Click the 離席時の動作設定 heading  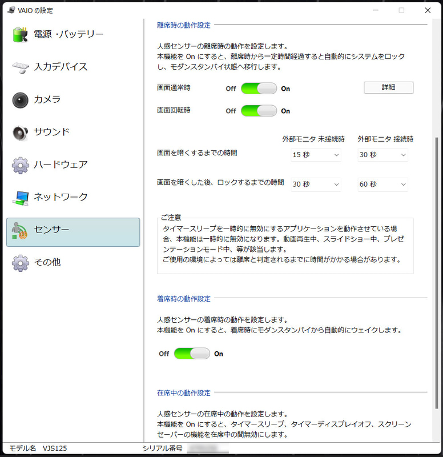coord(183,25)
